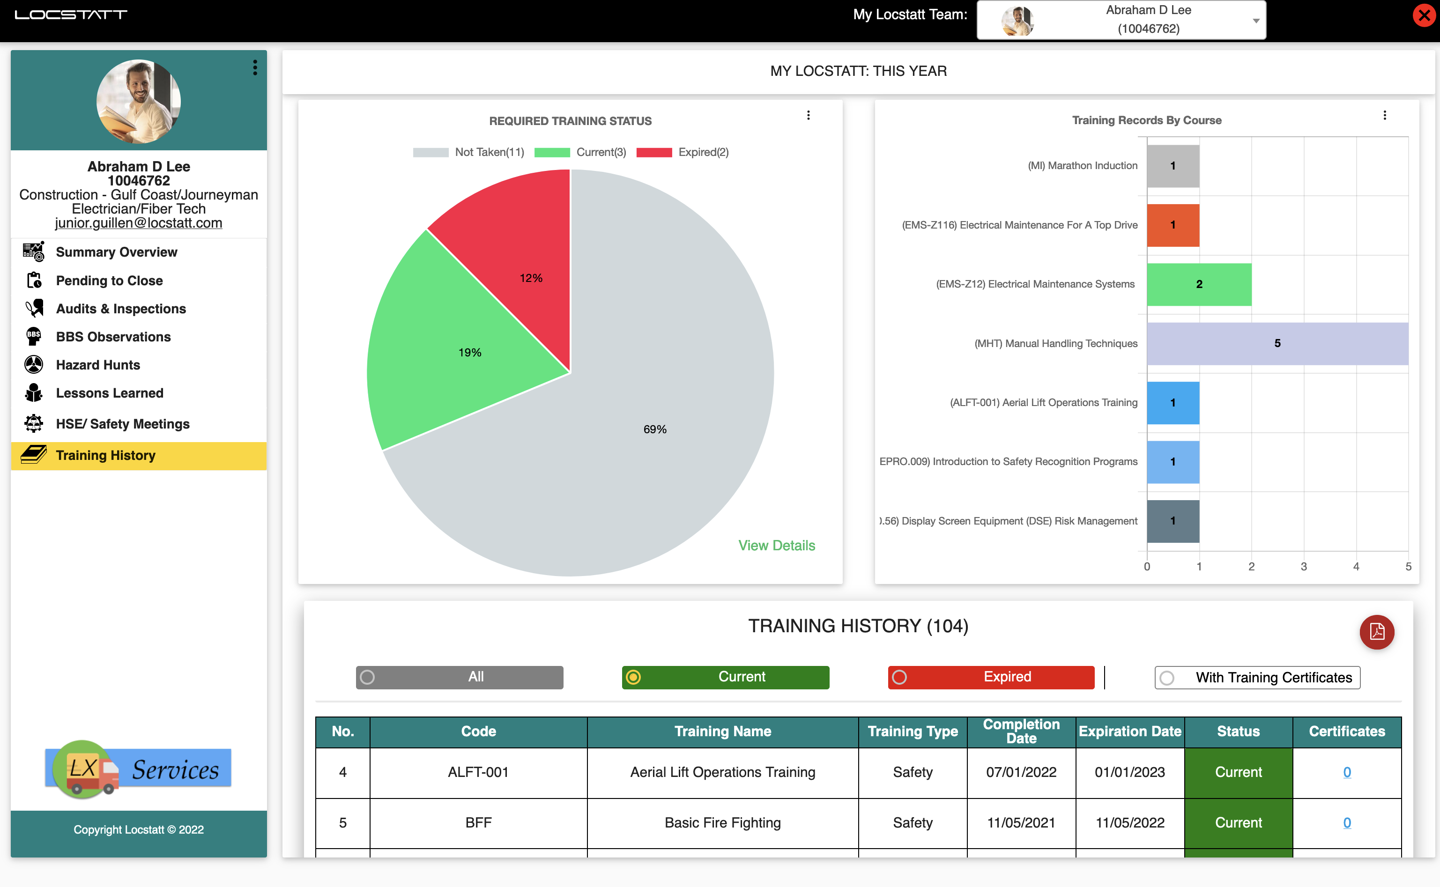Select the Summary Overview icon in sidebar
Viewport: 1440px width, 887px height.
tap(33, 251)
